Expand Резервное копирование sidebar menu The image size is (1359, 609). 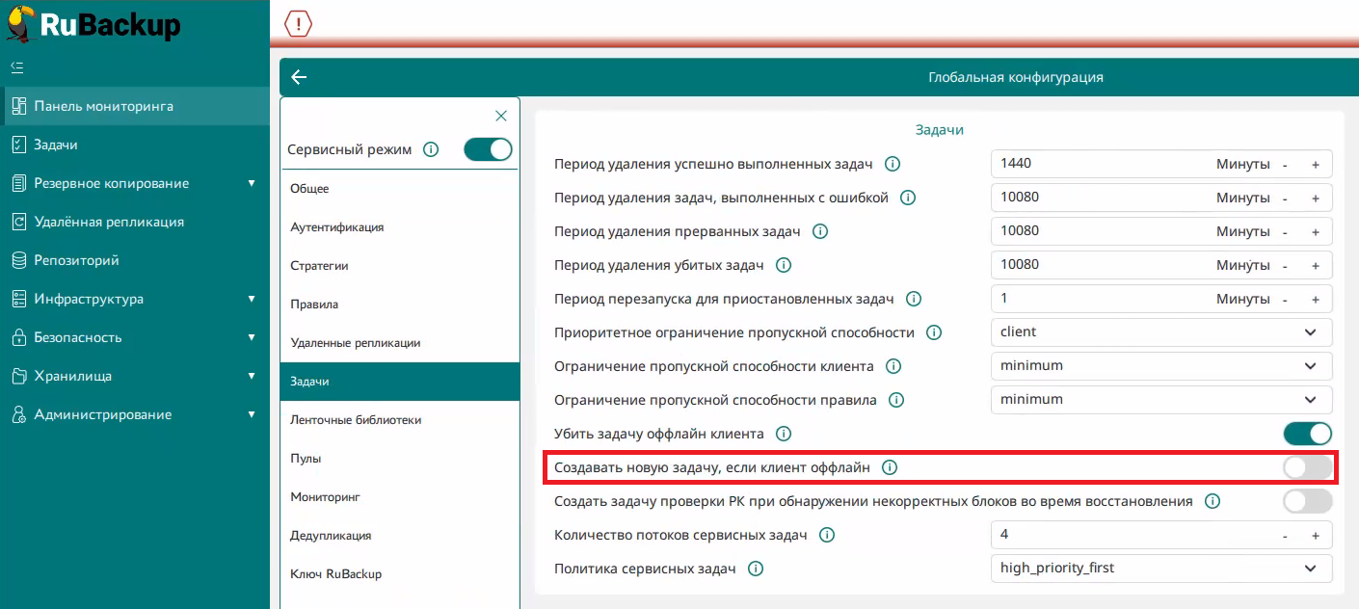(x=252, y=183)
